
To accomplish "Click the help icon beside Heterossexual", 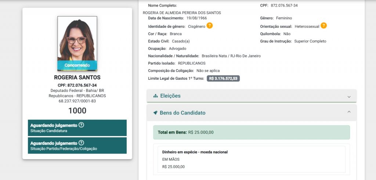I will pyautogui.click(x=324, y=26).
